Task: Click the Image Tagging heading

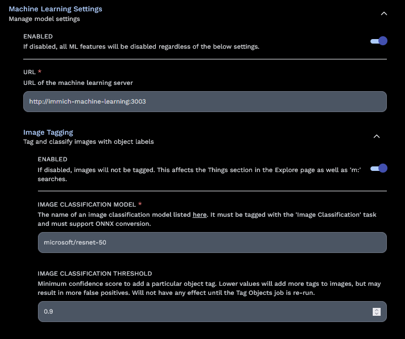Action: click(x=48, y=132)
